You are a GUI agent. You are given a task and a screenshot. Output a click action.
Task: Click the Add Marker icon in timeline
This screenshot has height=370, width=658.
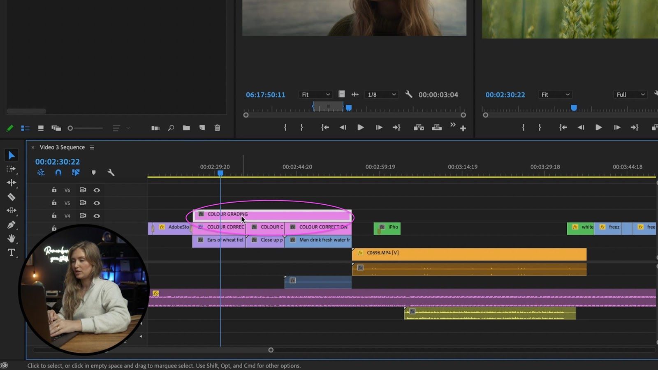click(93, 173)
